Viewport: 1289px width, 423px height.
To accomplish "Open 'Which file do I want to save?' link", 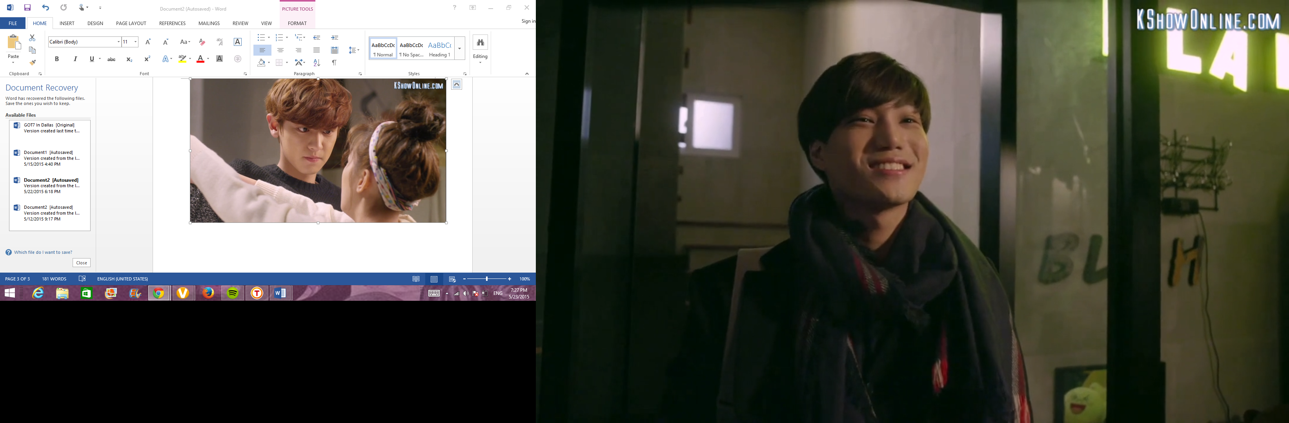I will tap(43, 252).
